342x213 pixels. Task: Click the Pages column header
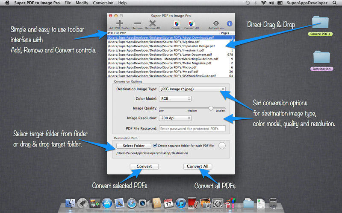click(227, 33)
